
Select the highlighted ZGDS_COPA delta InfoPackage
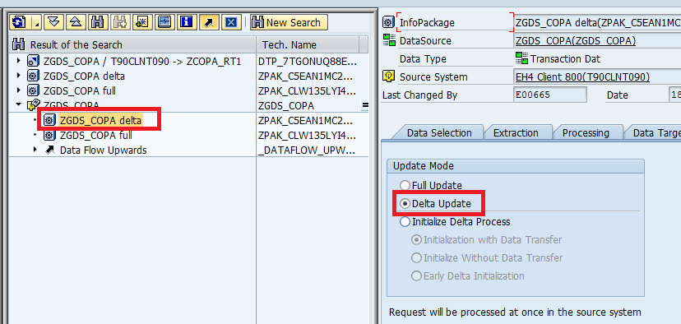(101, 120)
